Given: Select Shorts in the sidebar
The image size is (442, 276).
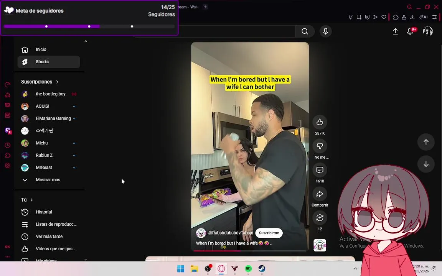Looking at the screenshot, I should 49,62.
